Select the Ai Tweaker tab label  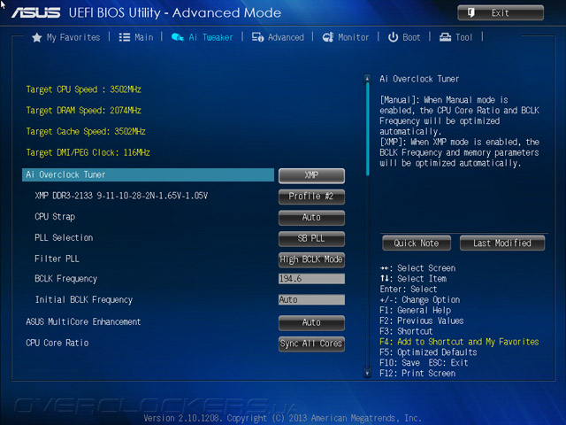(x=210, y=37)
